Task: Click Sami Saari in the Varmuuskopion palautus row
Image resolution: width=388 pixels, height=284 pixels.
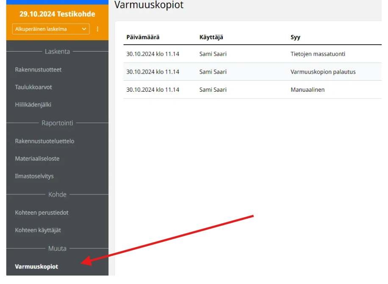Action: [x=213, y=72]
